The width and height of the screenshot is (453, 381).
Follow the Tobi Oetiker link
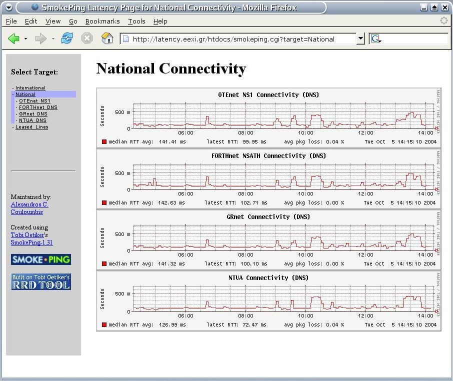coord(27,235)
